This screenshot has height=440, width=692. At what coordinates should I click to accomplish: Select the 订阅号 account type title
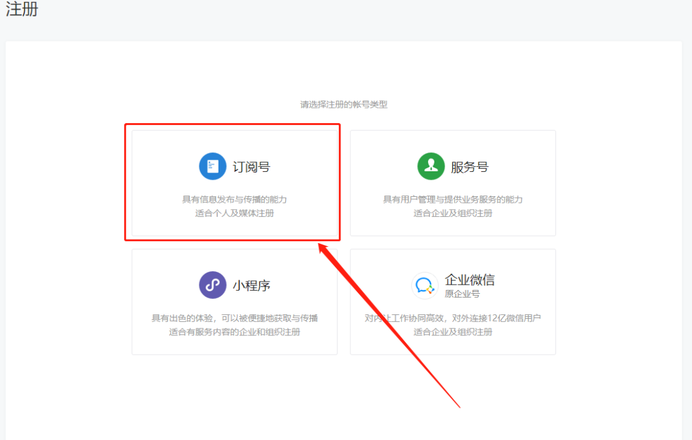click(x=252, y=167)
